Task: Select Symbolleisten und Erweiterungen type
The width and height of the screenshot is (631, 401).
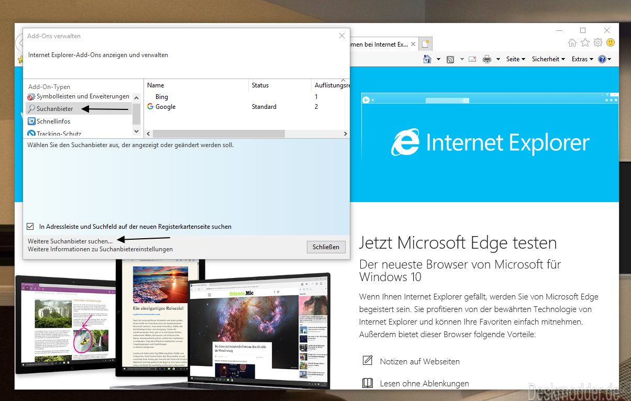Action: [79, 96]
